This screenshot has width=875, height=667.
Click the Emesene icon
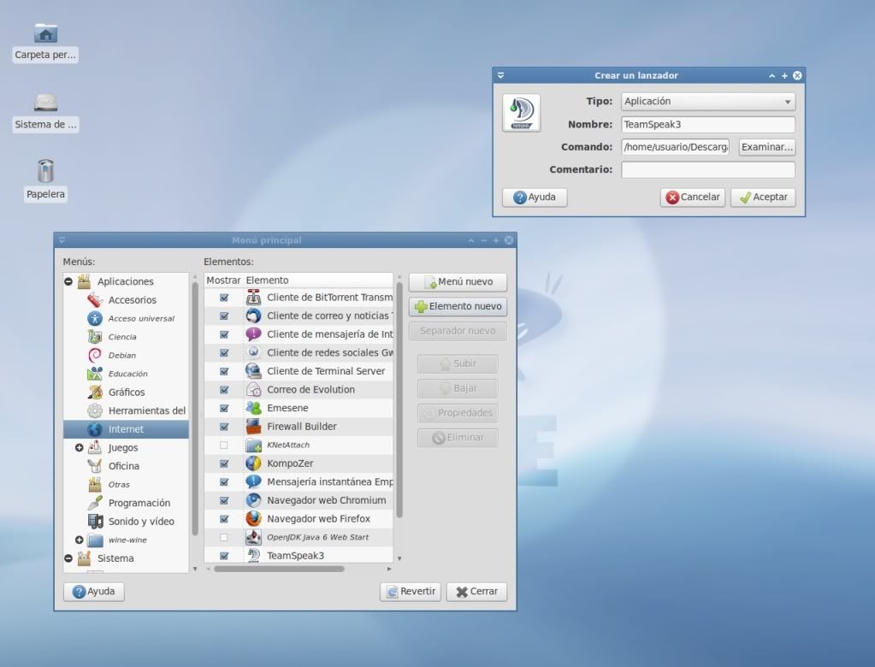[x=253, y=408]
